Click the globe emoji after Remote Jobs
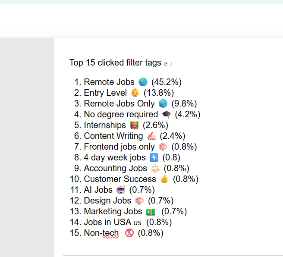283x257 pixels. [143, 82]
